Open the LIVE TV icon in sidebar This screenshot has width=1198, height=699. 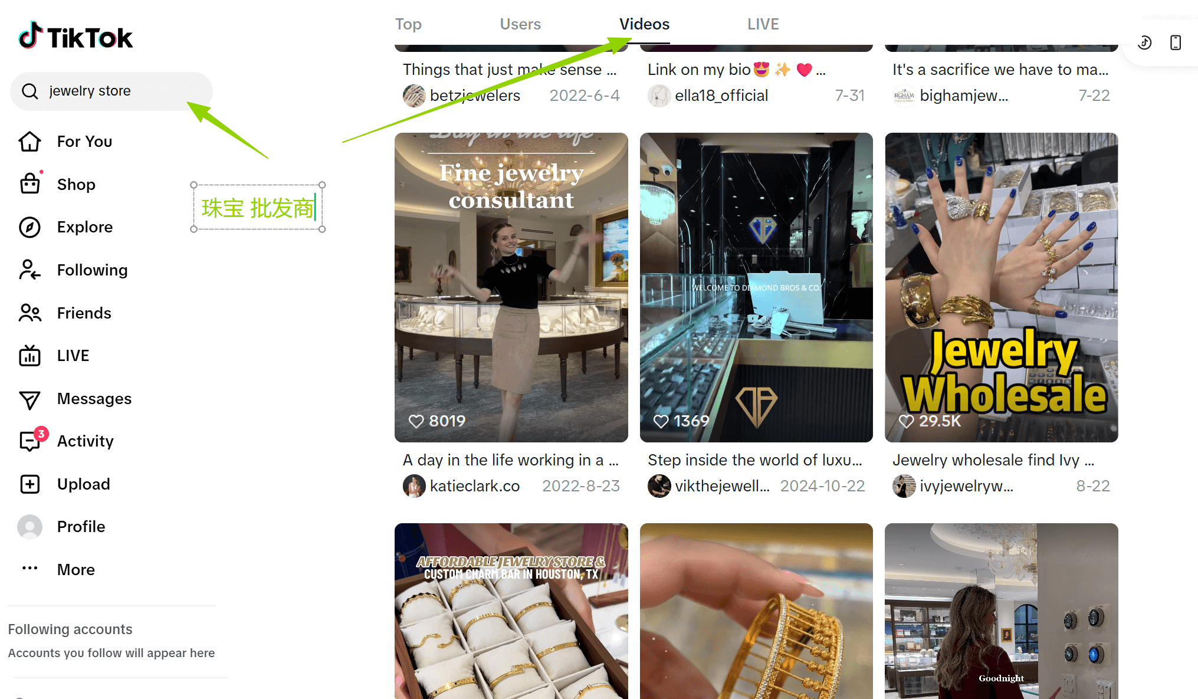pyautogui.click(x=30, y=356)
